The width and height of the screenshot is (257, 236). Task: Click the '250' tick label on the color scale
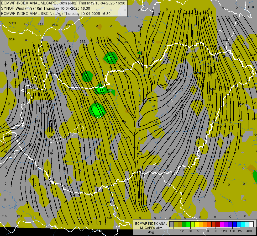tap(241, 231)
